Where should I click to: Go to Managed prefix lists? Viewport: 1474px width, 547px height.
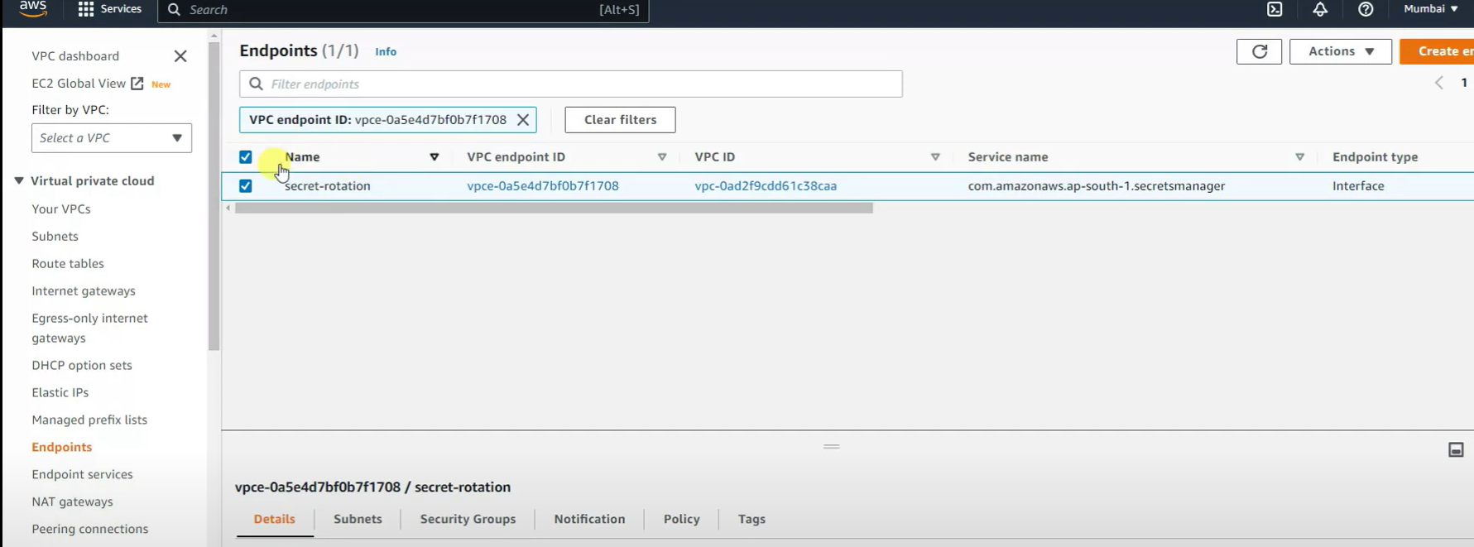coord(89,420)
